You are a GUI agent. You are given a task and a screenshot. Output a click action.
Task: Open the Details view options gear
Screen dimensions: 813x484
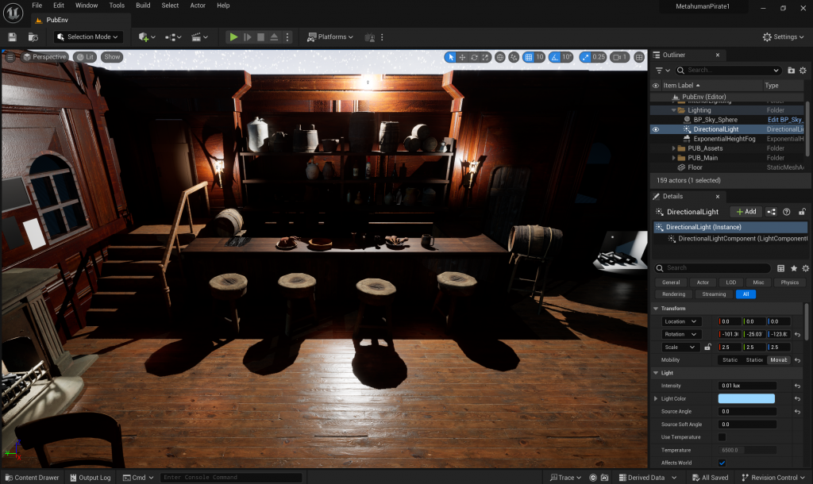(805, 268)
